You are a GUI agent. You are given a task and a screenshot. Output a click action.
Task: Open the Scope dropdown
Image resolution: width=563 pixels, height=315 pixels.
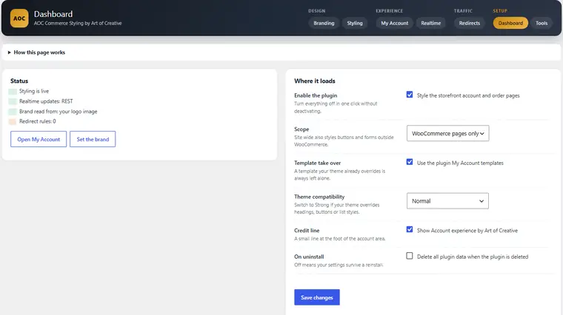point(447,133)
